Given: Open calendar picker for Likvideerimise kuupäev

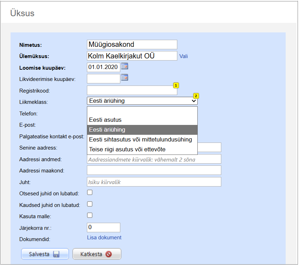Looking at the screenshot, I should (125, 77).
